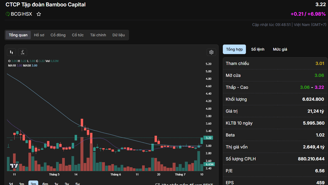Open the fx indicators menu
The width and height of the screenshot is (328, 185).
point(23,52)
